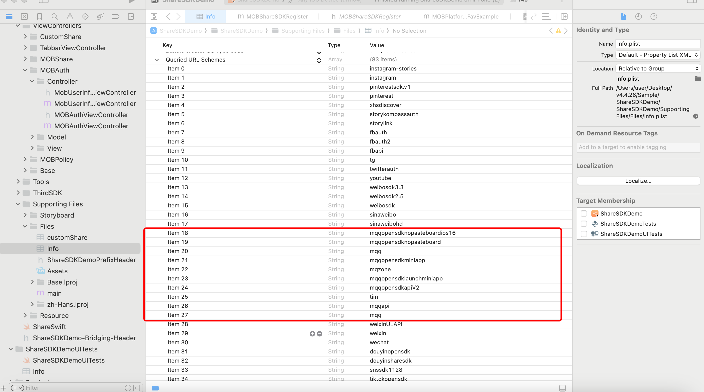Open the Issue navigator warning icon

(70, 16)
